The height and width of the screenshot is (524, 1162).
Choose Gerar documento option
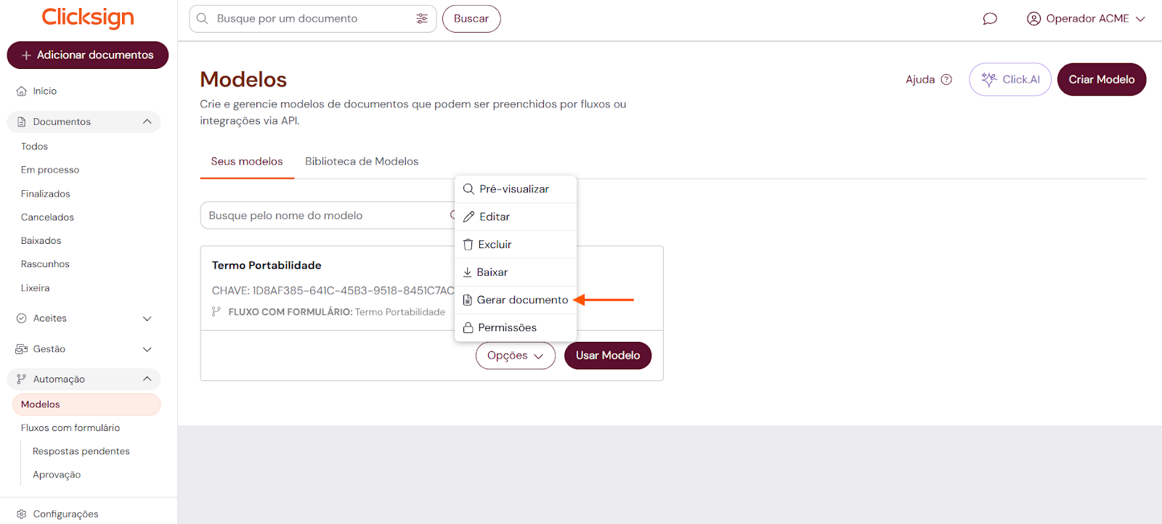click(521, 300)
